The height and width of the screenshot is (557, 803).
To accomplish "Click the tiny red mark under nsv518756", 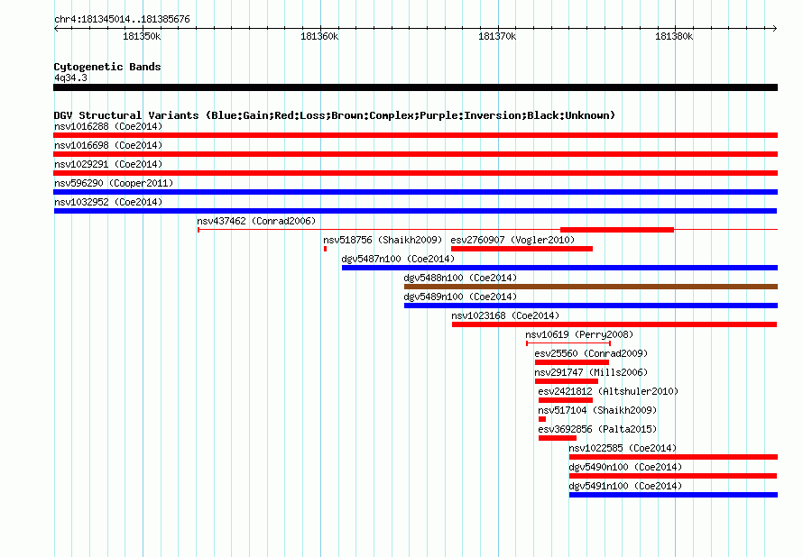I will 325,249.
